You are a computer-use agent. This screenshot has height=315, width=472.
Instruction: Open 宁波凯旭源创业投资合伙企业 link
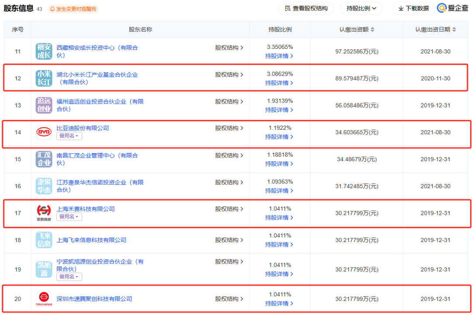click(100, 265)
